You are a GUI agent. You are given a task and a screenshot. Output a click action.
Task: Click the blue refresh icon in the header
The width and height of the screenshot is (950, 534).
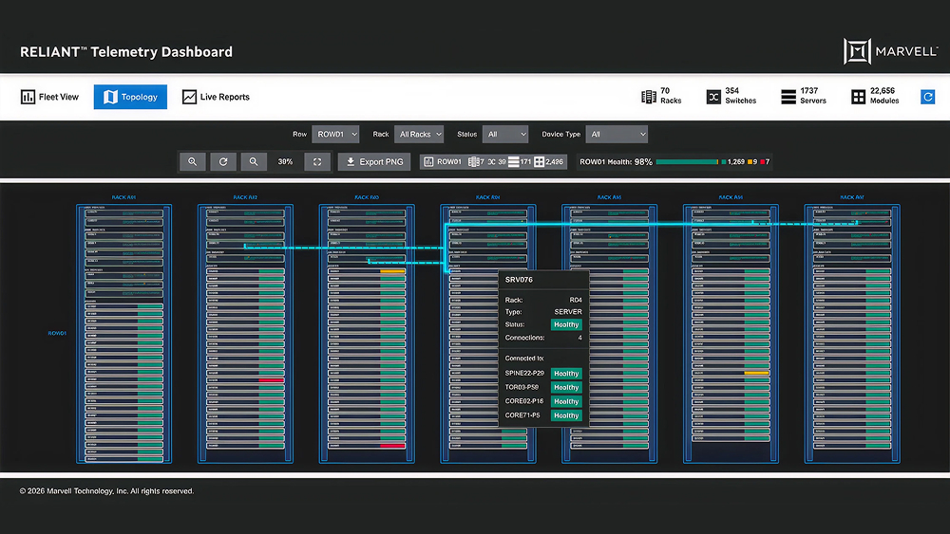pos(928,97)
